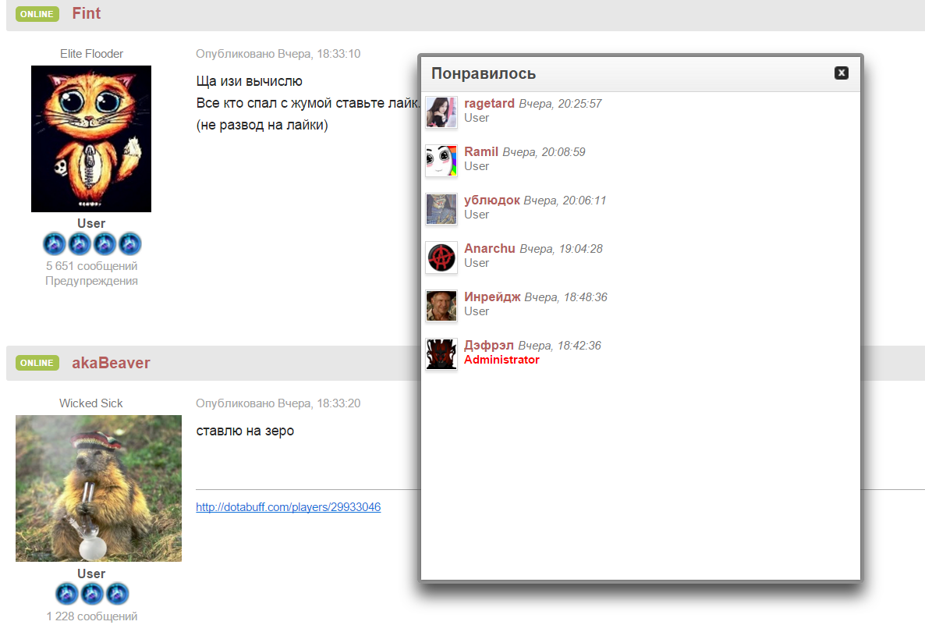Open ragetard's profile link
The width and height of the screenshot is (925, 625).
pos(489,103)
